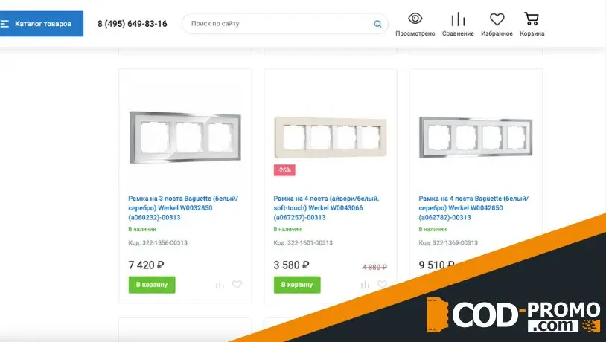This screenshot has height=342, width=606.
Task: Click the search magnifier icon
Action: [377, 24]
